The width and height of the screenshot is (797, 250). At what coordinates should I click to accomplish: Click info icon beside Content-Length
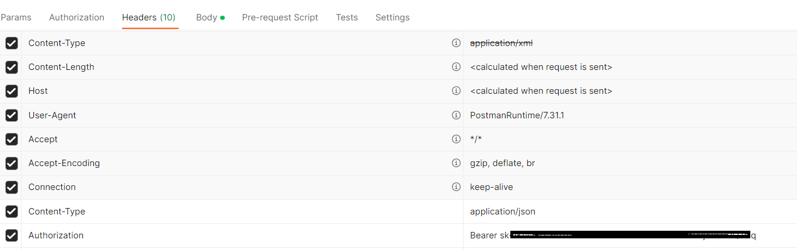click(457, 67)
